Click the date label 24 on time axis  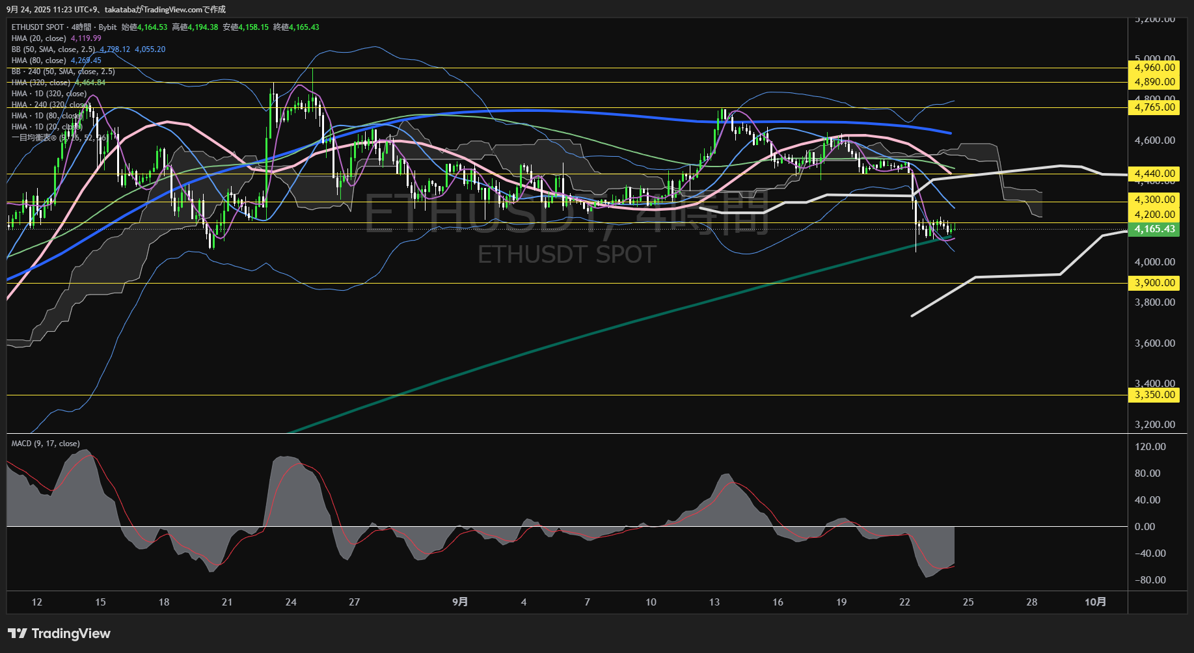pyautogui.click(x=291, y=602)
